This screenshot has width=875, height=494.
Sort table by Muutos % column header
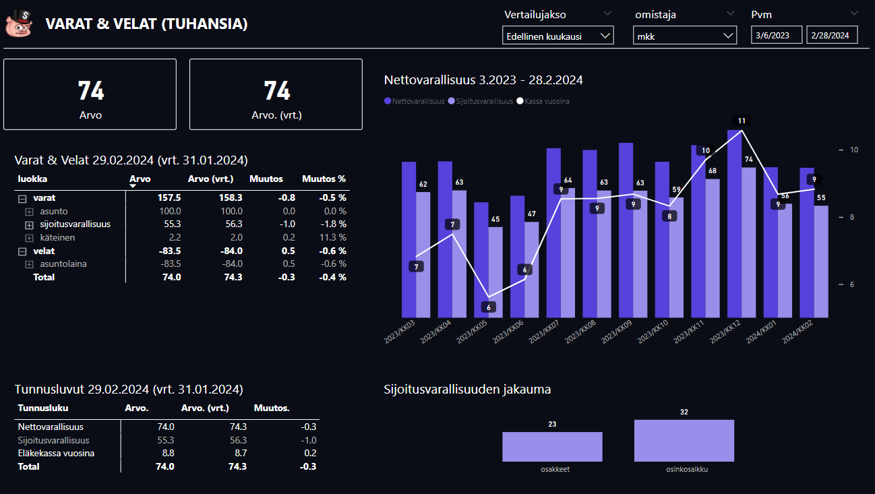coord(324,179)
